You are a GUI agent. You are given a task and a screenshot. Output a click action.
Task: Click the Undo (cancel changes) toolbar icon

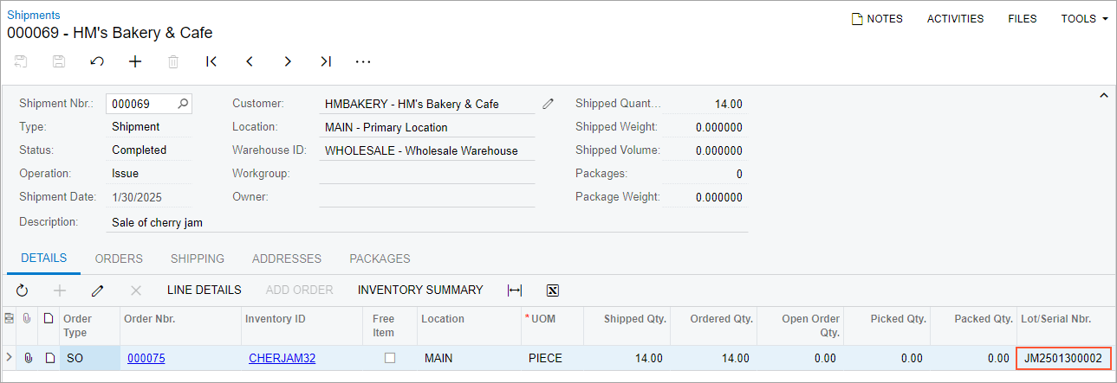[x=97, y=61]
